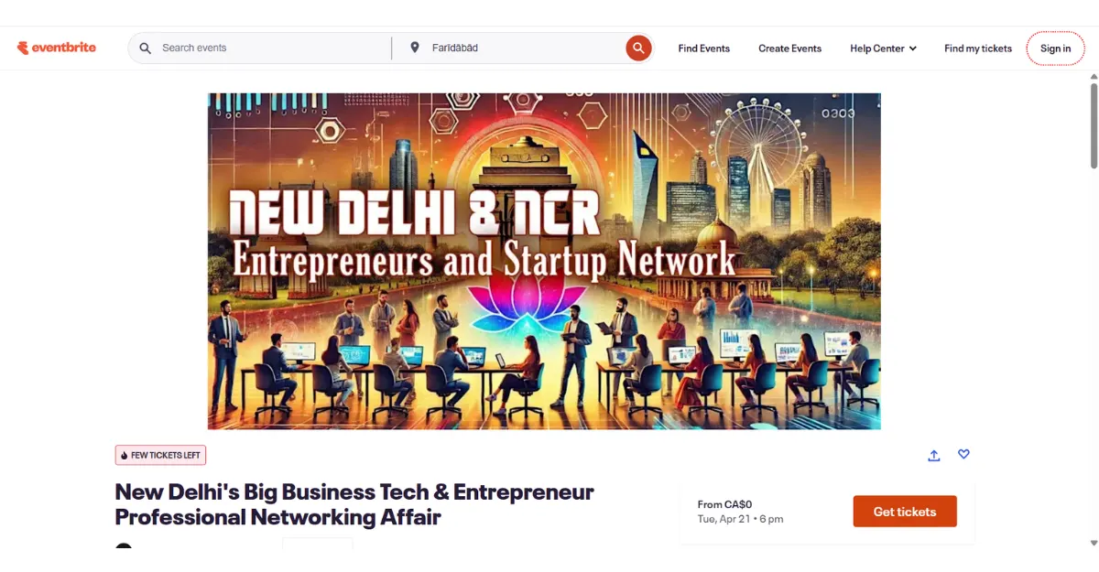Like the event with heart icon
Viewport: 1099px width, 572px height.
pos(963,455)
